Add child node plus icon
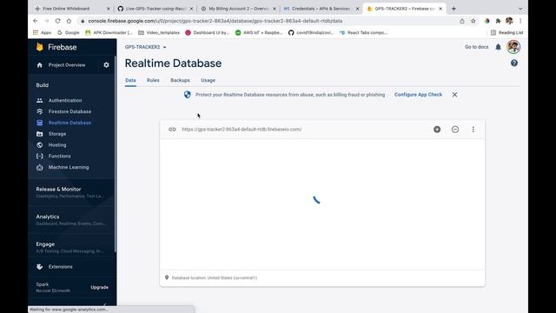Viewport: 556px width, 313px height. click(437, 130)
